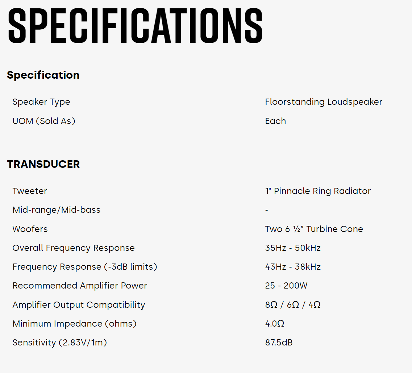The height and width of the screenshot is (373, 412).
Task: Click the Recommended Amplifier Power label
Action: [80, 286]
